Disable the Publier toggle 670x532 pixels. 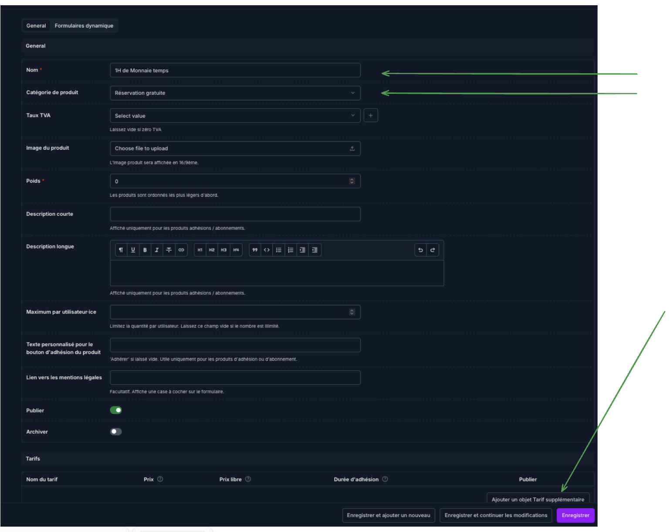point(116,410)
